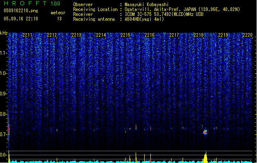Click the 0.8 kHz axis label
This screenshot has height=163, width=257.
(x=3, y=114)
